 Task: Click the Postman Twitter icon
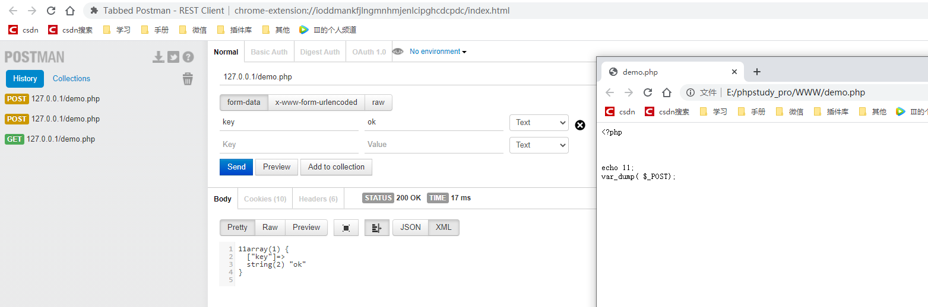pyautogui.click(x=173, y=57)
